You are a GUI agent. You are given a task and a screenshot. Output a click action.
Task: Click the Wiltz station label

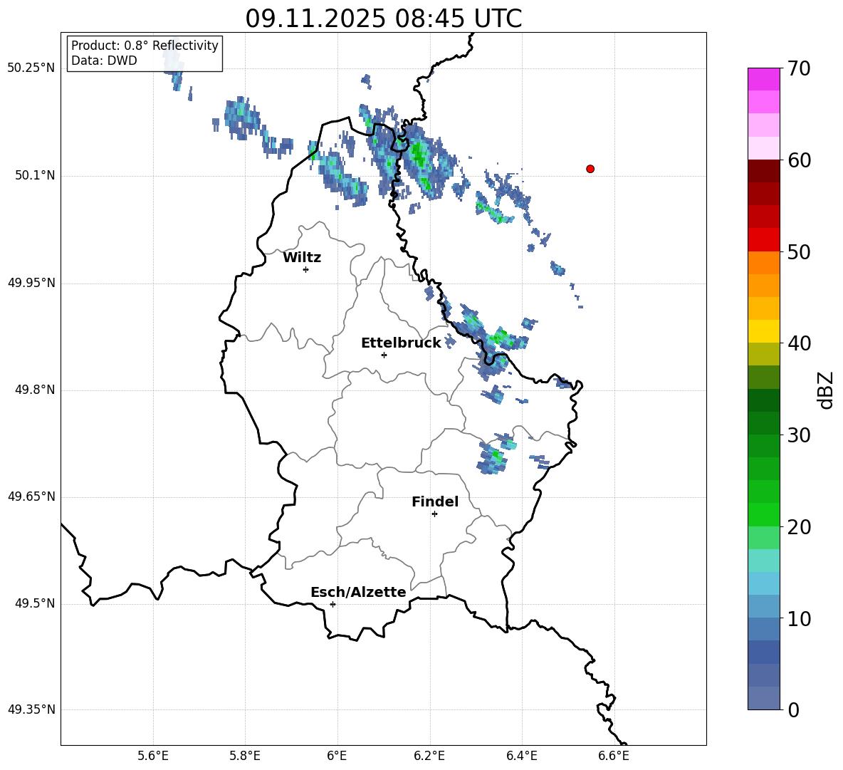(302, 258)
